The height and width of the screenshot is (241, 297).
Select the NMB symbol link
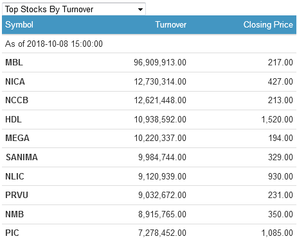coord(15,214)
